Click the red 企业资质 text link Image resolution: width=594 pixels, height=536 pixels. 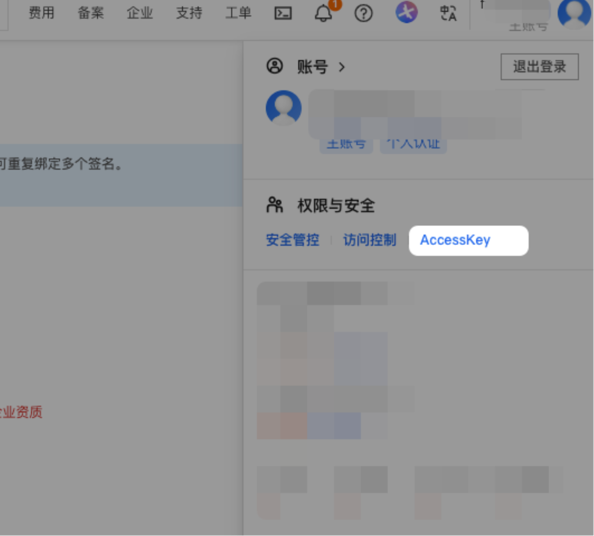tap(21, 412)
